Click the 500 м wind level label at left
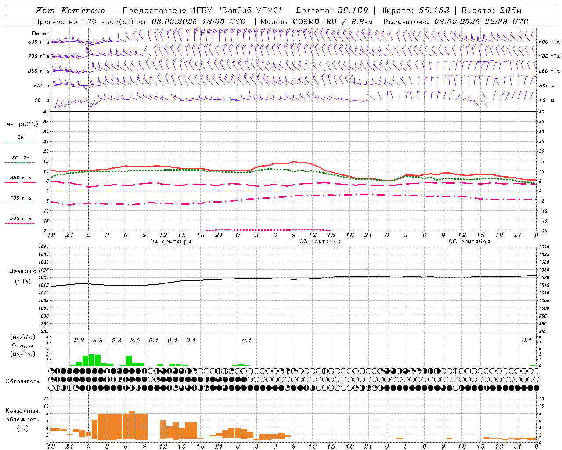The width and height of the screenshot is (562, 450). pyautogui.click(x=41, y=86)
